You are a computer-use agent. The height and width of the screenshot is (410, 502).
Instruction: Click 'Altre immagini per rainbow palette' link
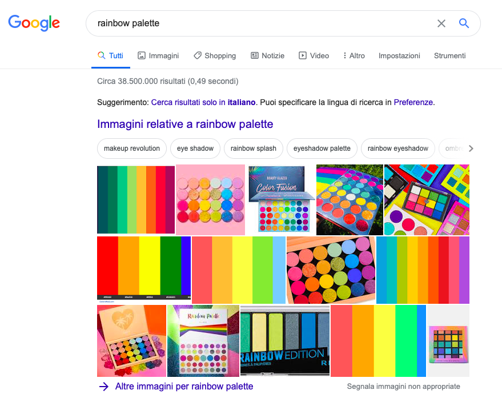point(183,387)
